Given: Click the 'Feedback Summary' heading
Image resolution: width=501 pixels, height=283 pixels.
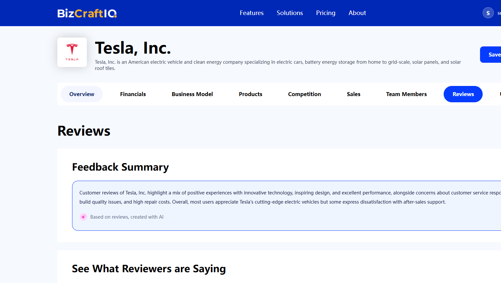Looking at the screenshot, I should point(120,167).
